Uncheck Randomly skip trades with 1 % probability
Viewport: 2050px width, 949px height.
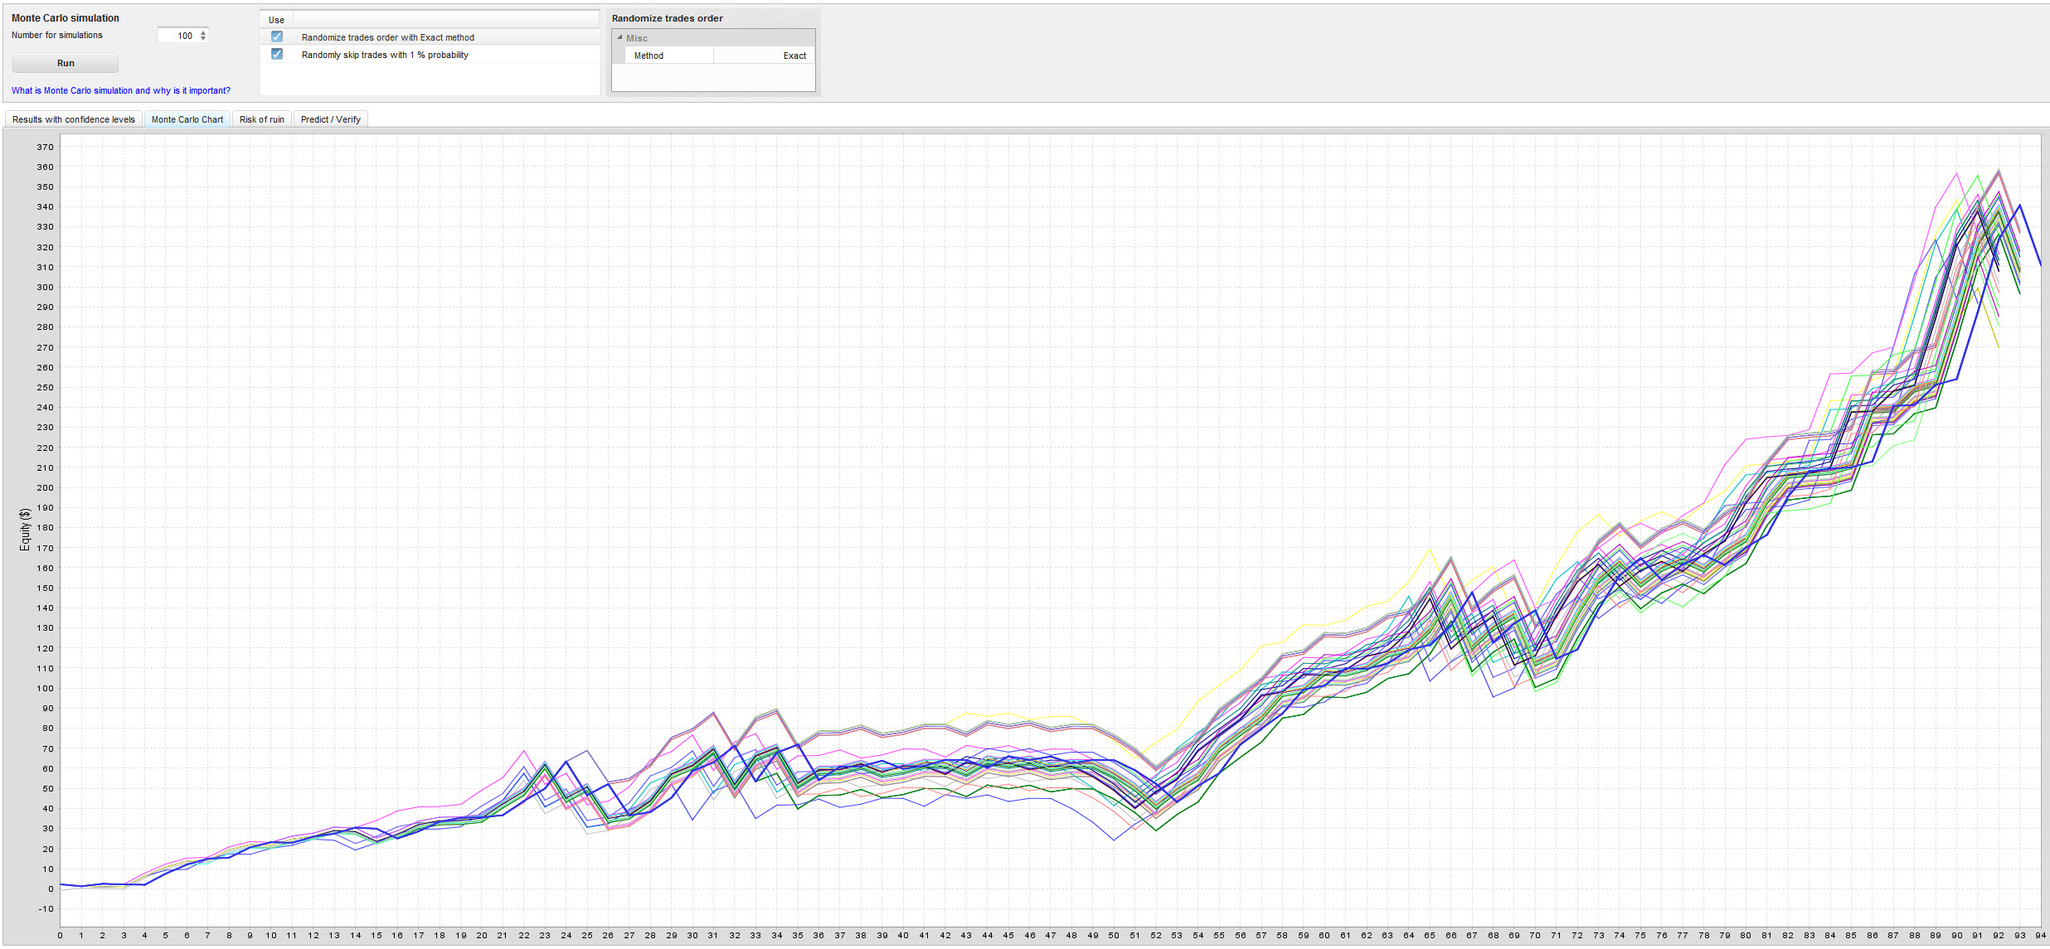click(x=277, y=54)
